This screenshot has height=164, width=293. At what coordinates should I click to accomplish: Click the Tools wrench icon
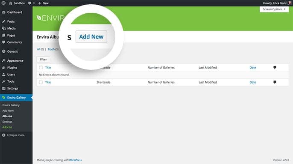[x=3, y=81]
